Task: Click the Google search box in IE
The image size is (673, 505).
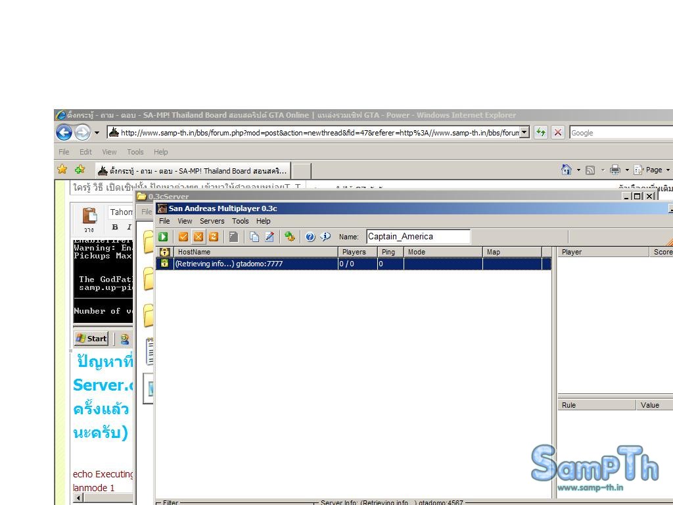Action: point(621,133)
